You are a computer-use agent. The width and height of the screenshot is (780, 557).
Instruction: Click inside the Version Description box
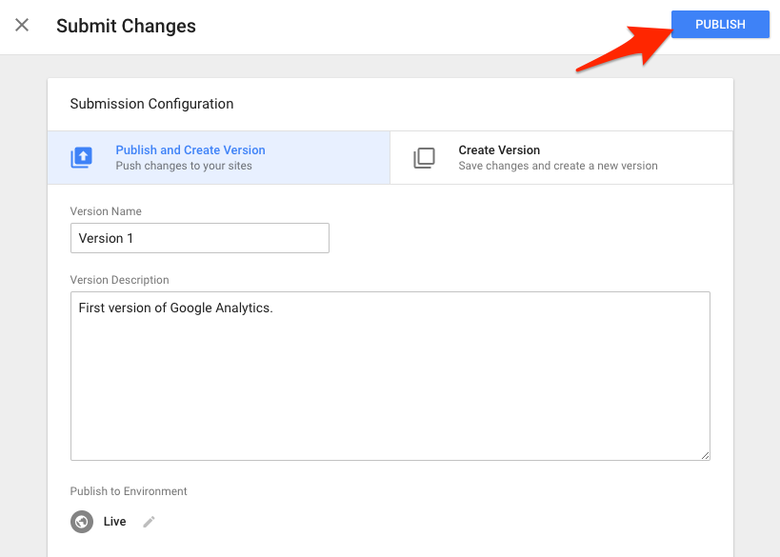click(390, 376)
